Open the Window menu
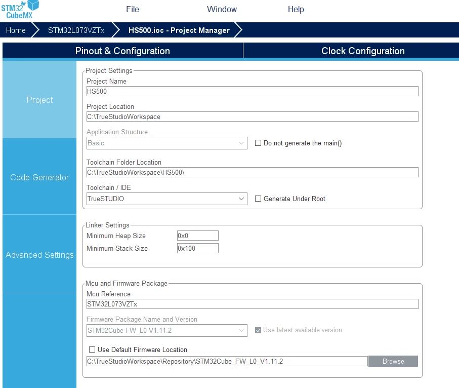Screen dimensions: 459x388 tap(222, 10)
